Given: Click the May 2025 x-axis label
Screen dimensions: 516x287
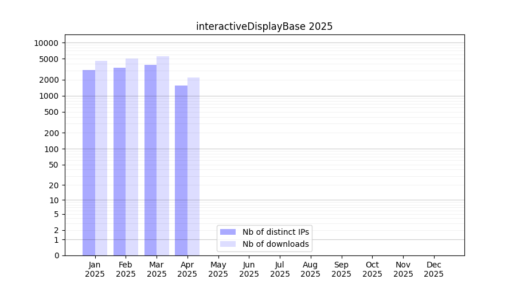Looking at the screenshot, I should (218, 269).
